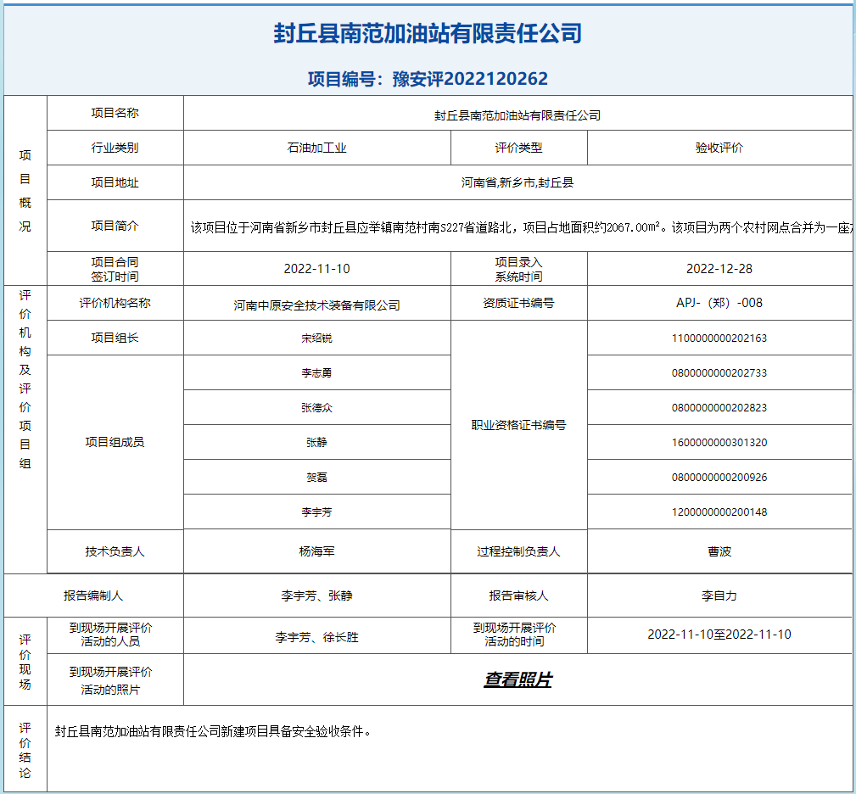Select certificate number 1100000000202163
856x794 pixels.
719,338
